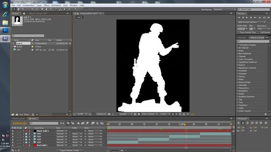Screen dimensions: 271x152
Task: Select the Selection arrow tool
Action: coord(14,9)
